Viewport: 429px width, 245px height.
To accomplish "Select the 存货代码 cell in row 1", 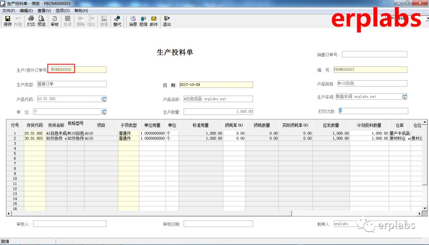I will 34,133.
